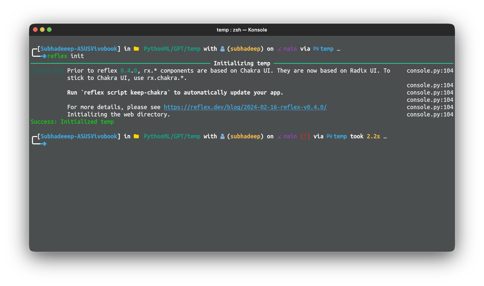This screenshot has height=286, width=484.
Task: Click the folder icon in the prompt above "reflex init"
Action: (136, 49)
